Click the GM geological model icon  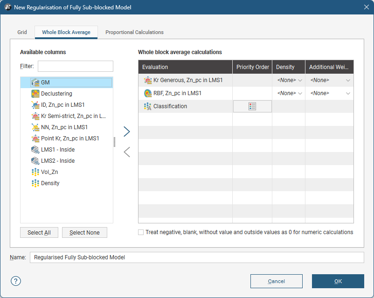tap(35, 83)
